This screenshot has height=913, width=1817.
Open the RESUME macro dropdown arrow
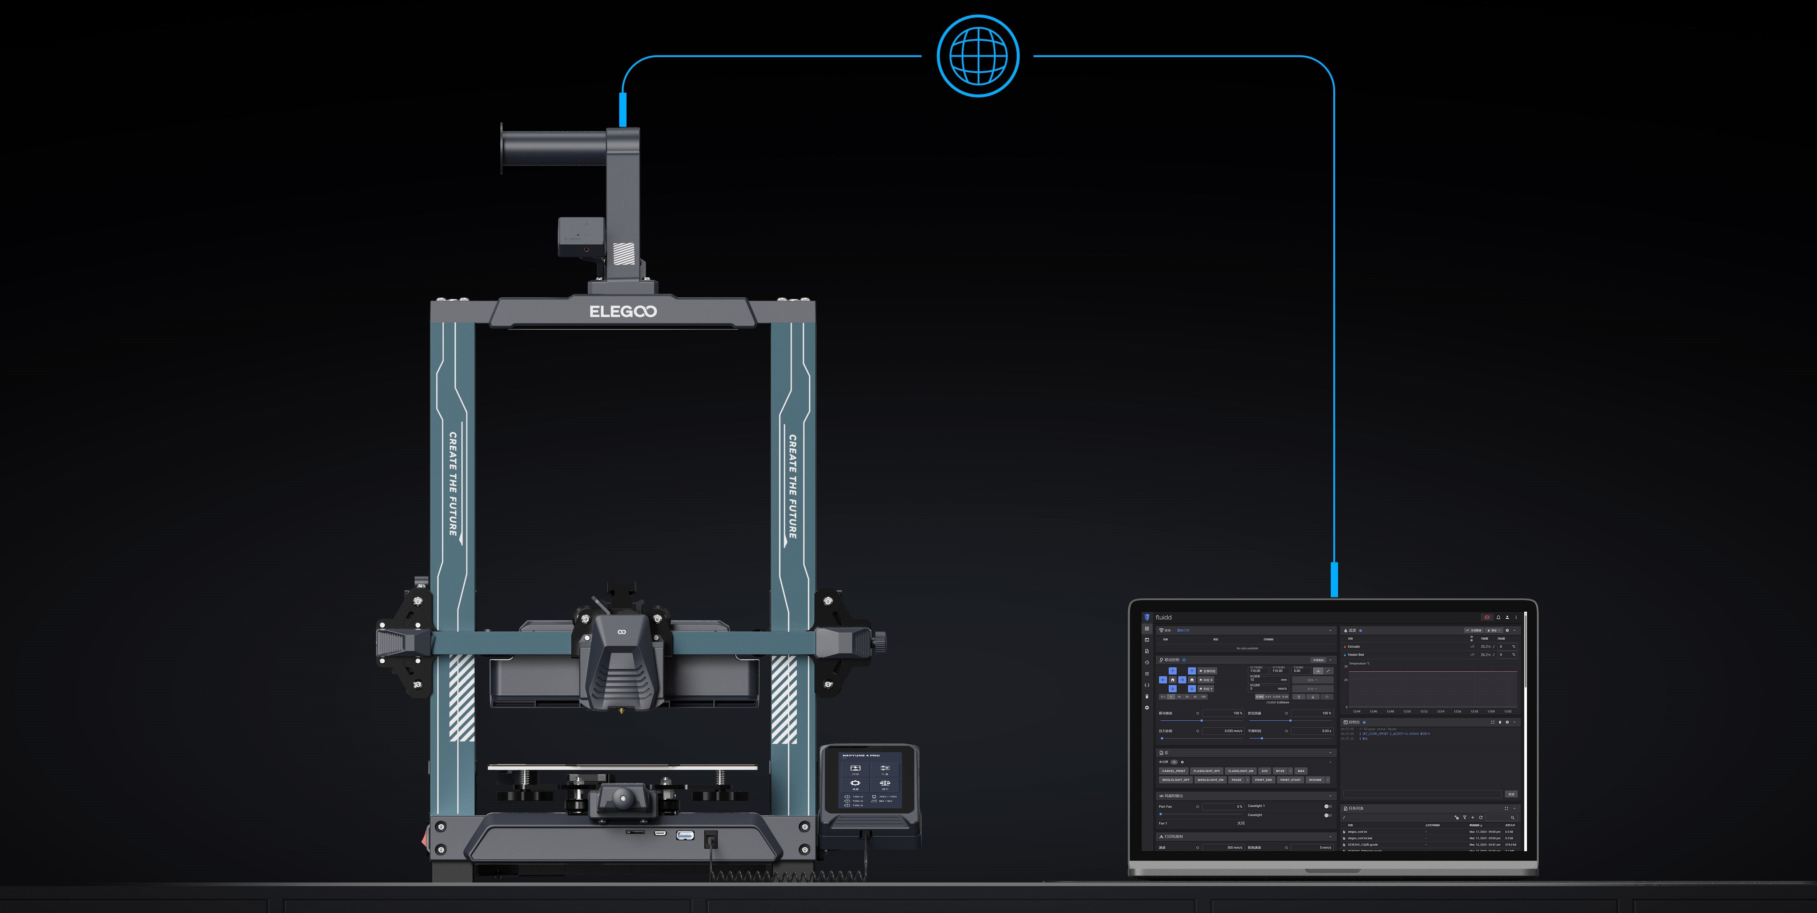1328,780
